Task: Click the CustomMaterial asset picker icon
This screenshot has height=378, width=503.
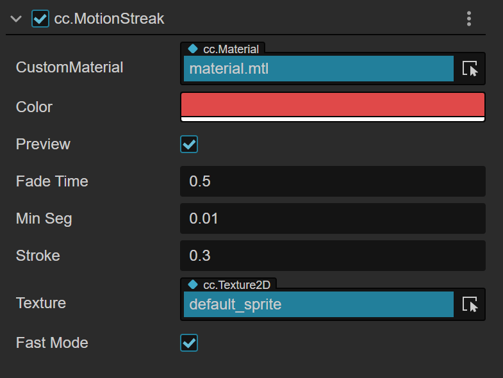Action: (x=470, y=69)
